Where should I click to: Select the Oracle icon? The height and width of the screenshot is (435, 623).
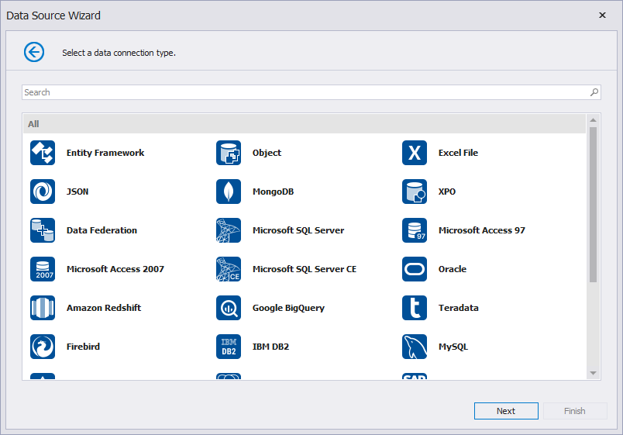pyautogui.click(x=415, y=269)
